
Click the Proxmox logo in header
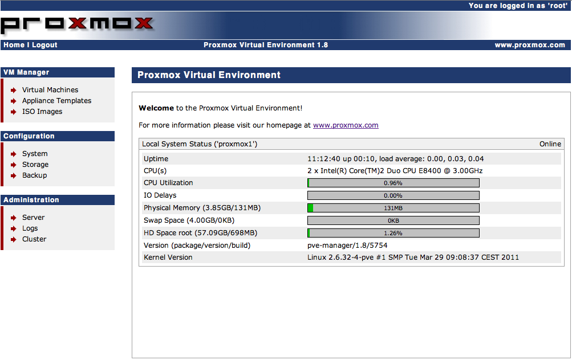point(78,24)
